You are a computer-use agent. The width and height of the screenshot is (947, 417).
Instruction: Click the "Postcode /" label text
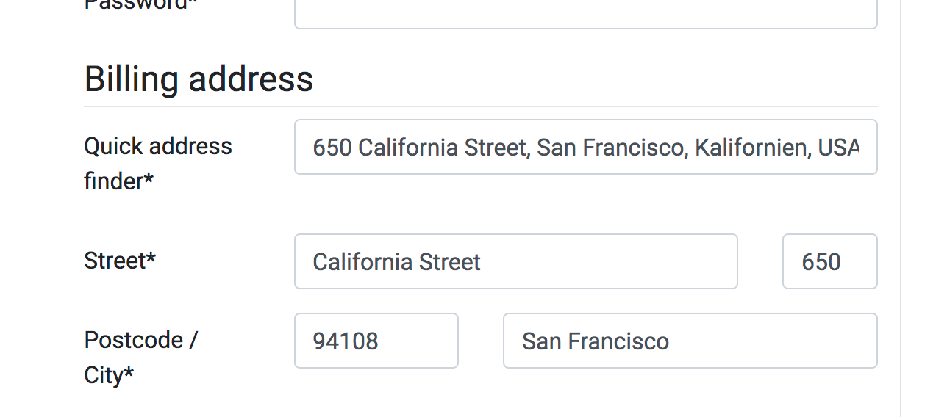140,340
